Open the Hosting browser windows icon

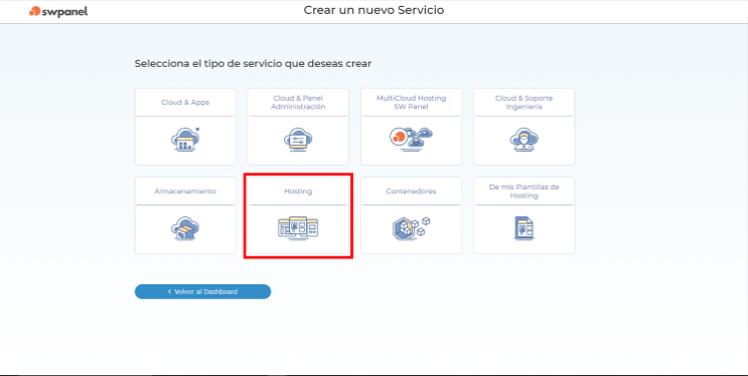298,228
